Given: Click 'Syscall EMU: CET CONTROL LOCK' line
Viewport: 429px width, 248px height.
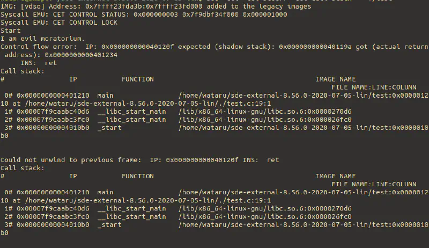Looking at the screenshot, I should point(59,23).
